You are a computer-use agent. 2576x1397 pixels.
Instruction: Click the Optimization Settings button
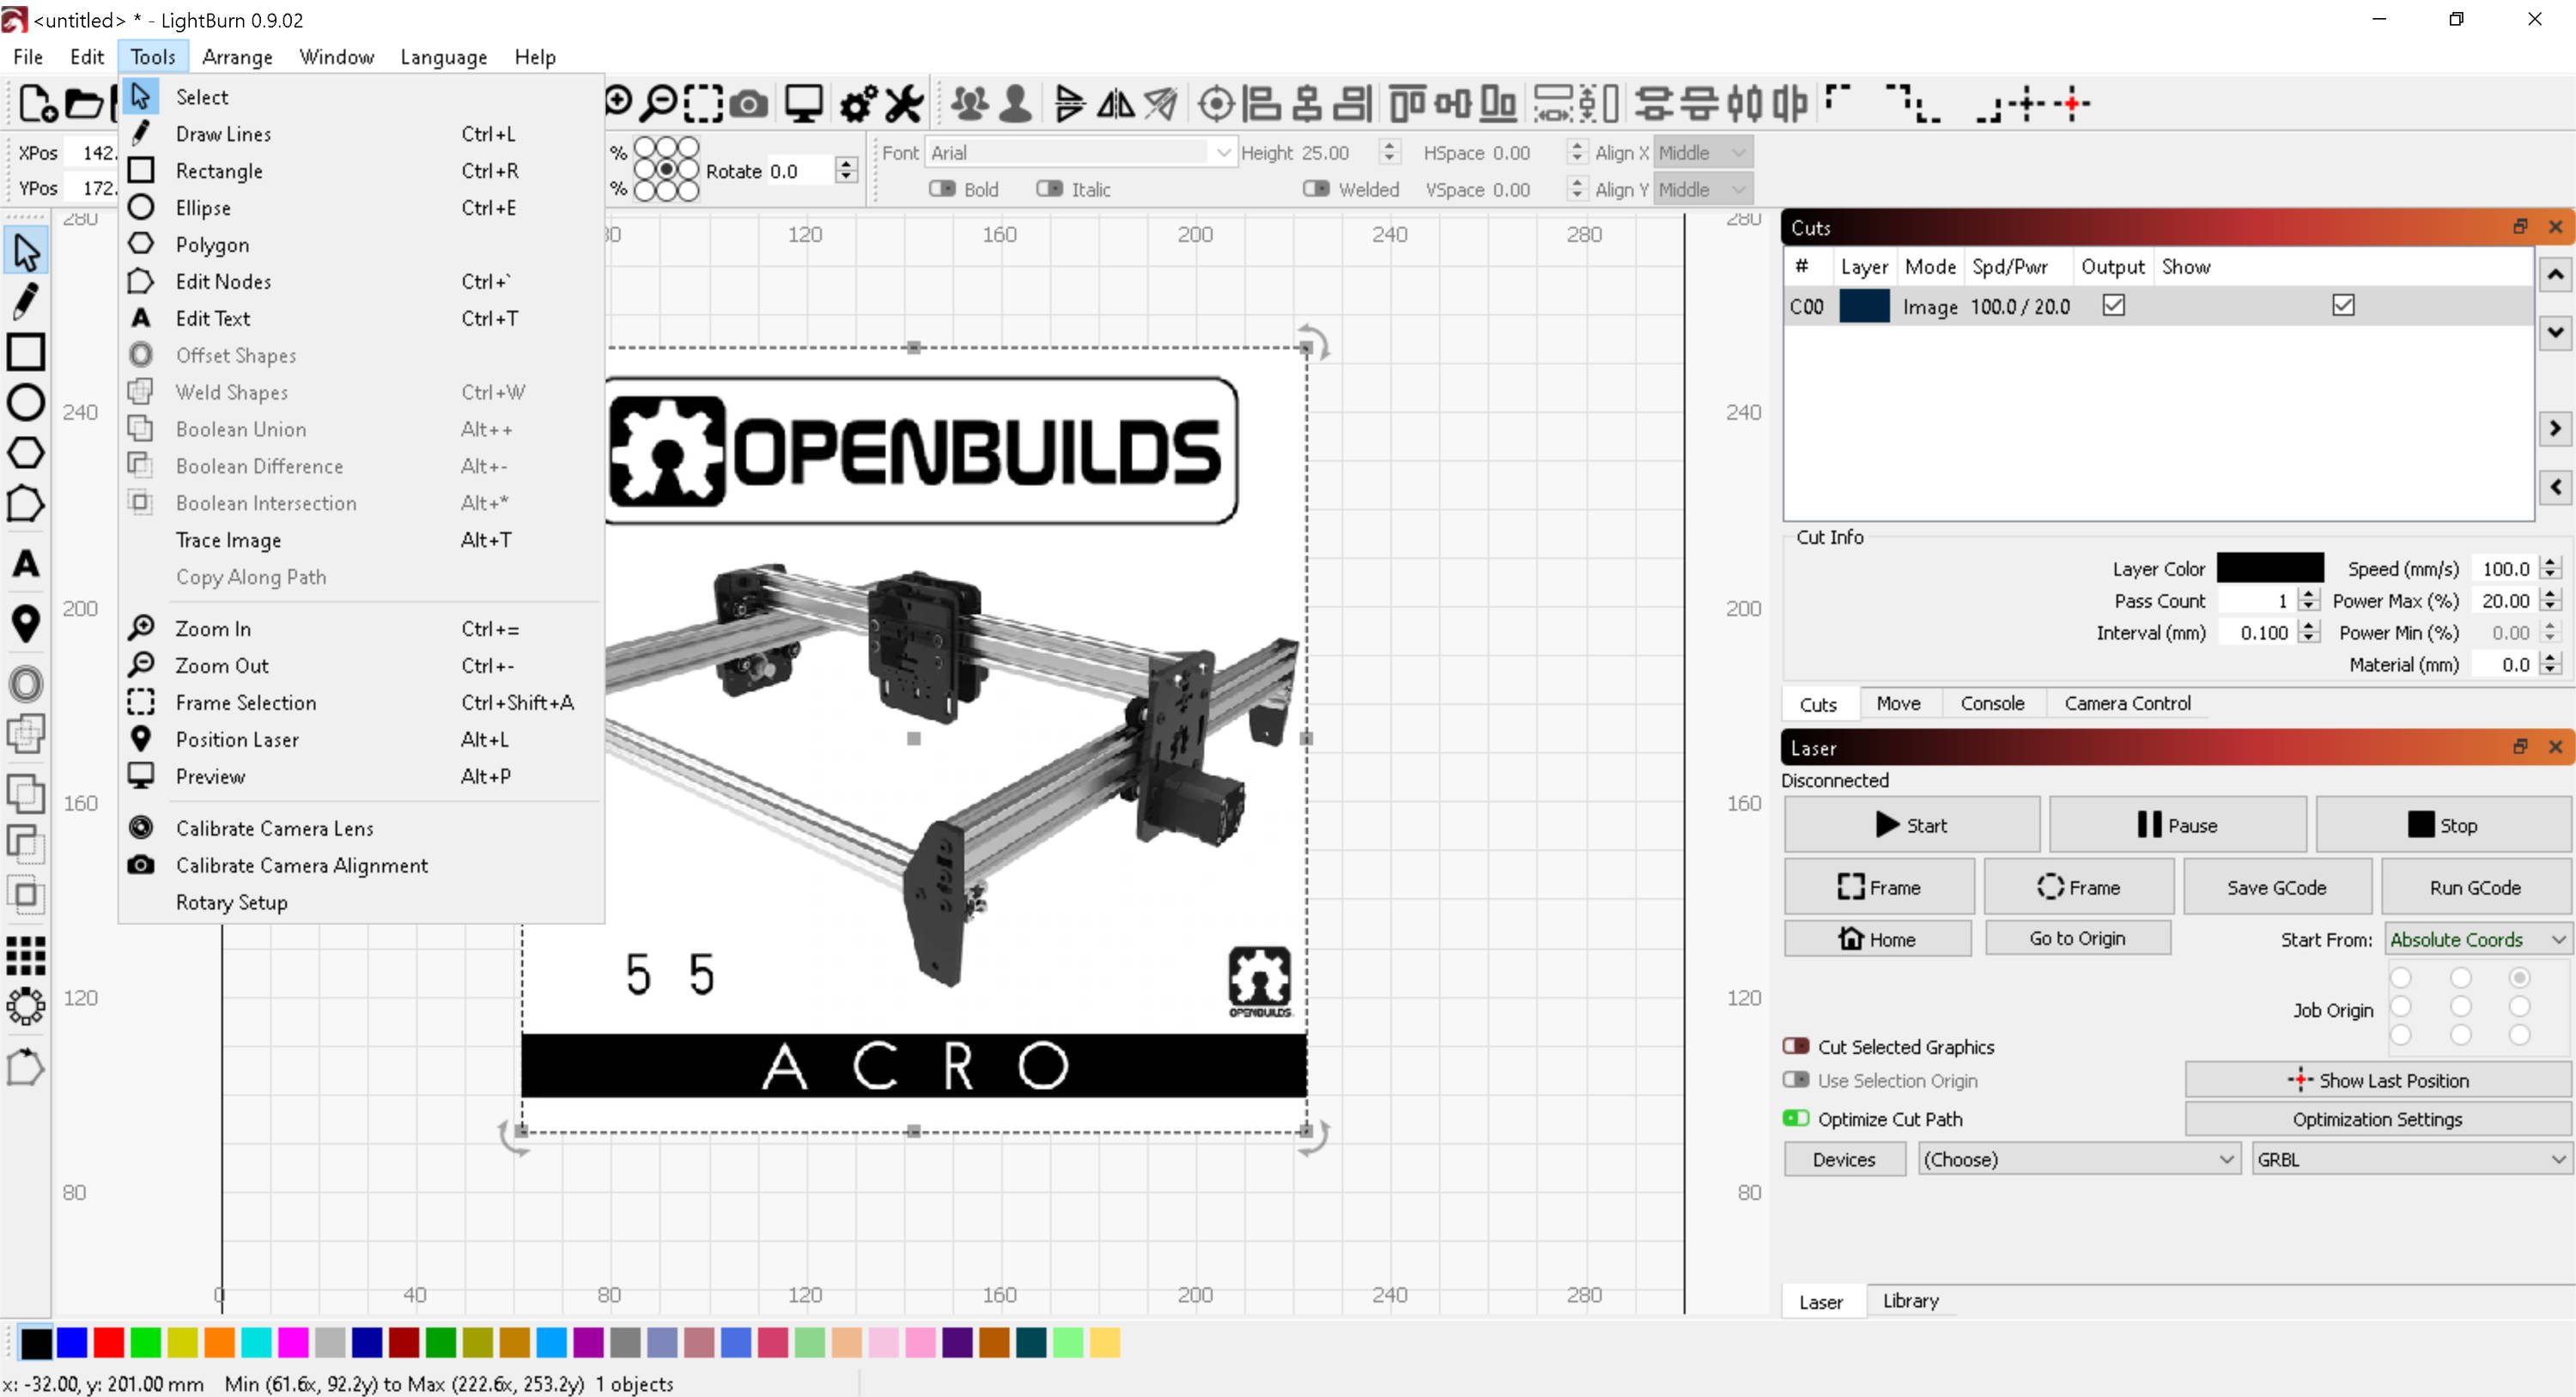point(2377,1119)
